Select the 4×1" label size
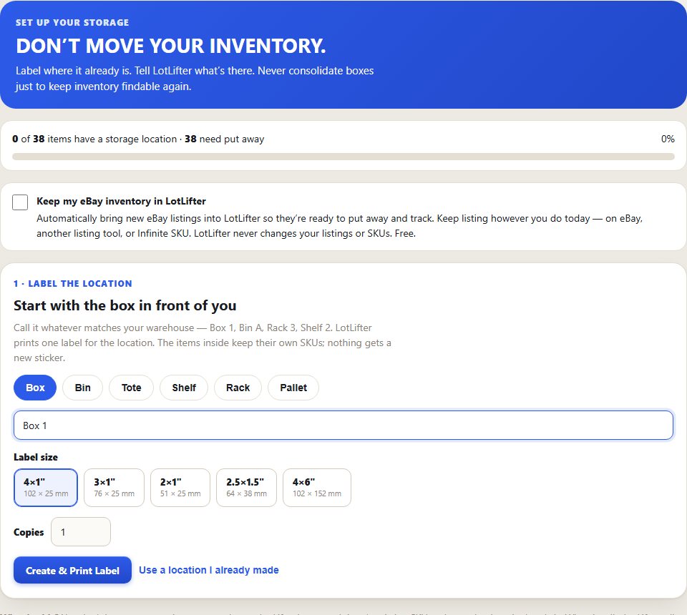687x615 pixels. tap(46, 488)
